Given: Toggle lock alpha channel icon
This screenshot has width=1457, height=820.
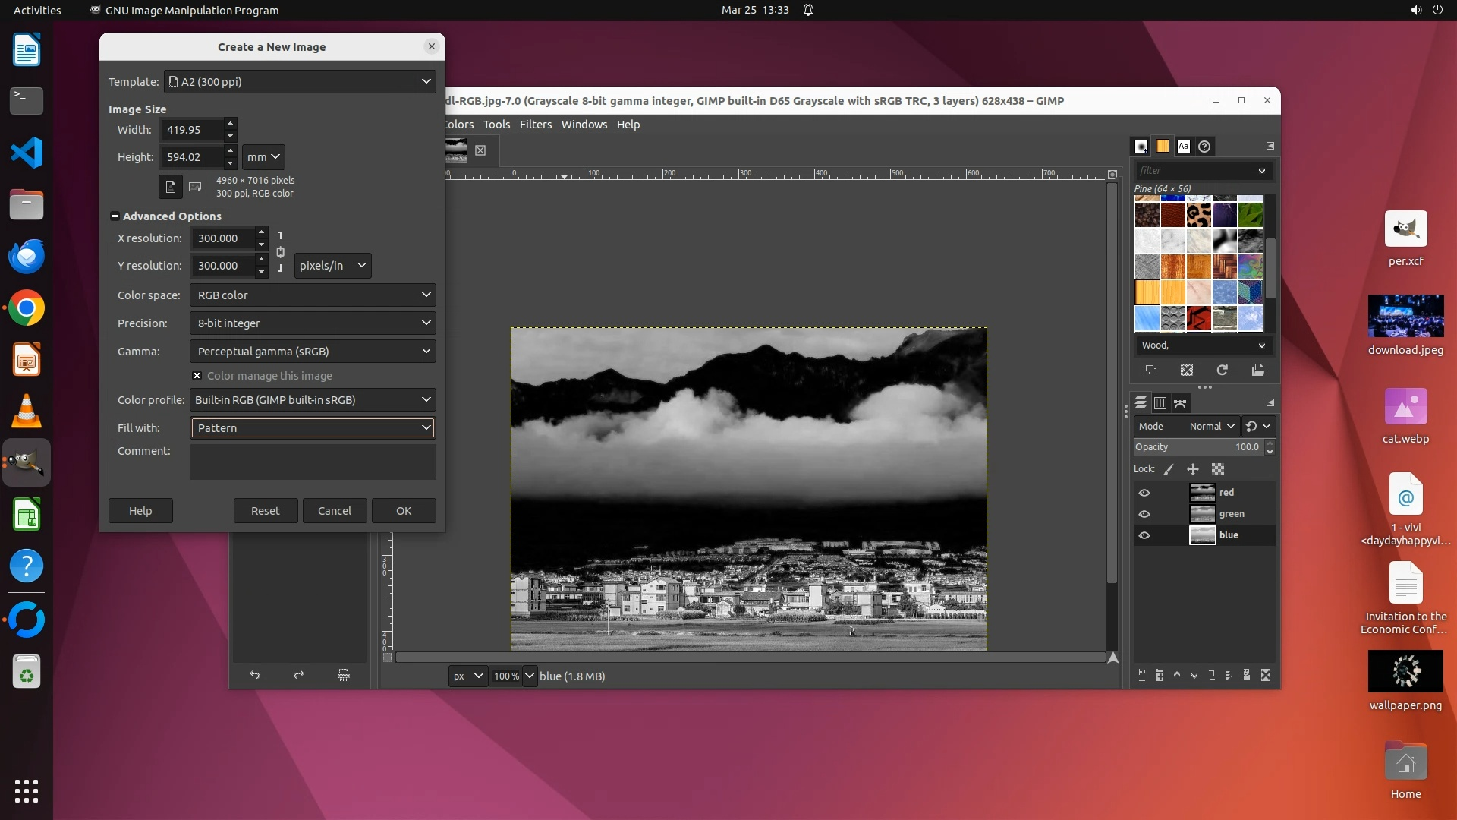Looking at the screenshot, I should click(x=1218, y=469).
